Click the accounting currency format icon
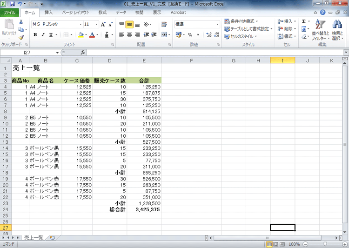This screenshot has width=349, height=248. point(178,34)
